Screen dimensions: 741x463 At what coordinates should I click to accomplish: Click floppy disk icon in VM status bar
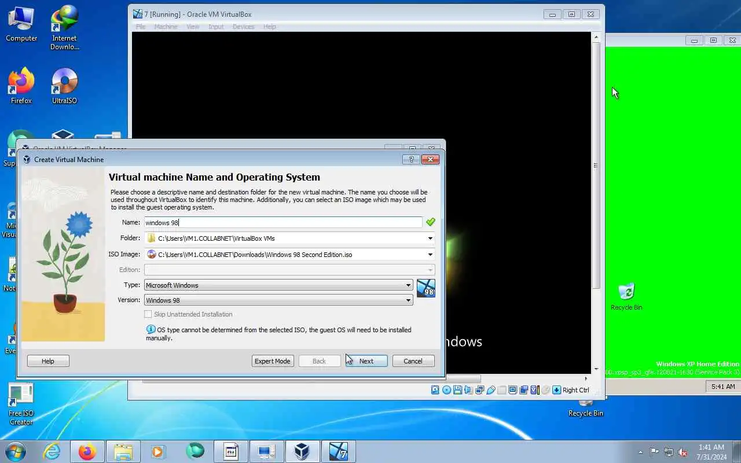(x=457, y=390)
